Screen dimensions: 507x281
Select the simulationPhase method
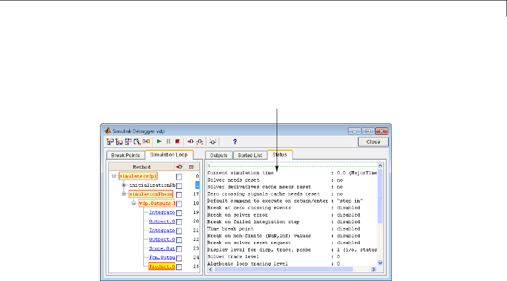point(151,194)
